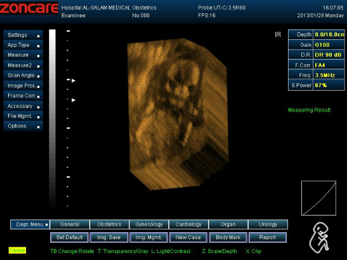Screen dimensions: 347x260
Task: Switch to the Organ department tab
Action: tap(228, 224)
